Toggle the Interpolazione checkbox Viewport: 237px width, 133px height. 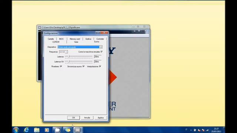pyautogui.click(x=100, y=66)
